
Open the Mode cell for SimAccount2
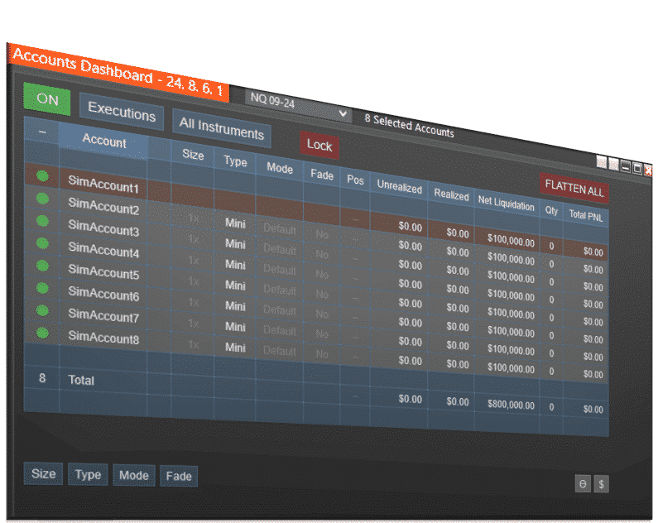[280, 228]
